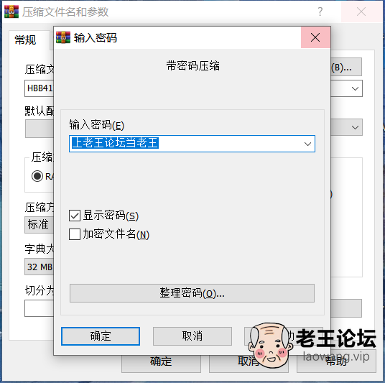Uncheck the 显示密码 checkbox

[75, 216]
